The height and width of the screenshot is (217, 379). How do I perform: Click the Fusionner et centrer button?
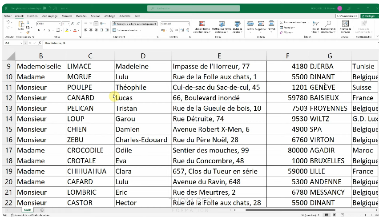pyautogui.click(x=127, y=30)
